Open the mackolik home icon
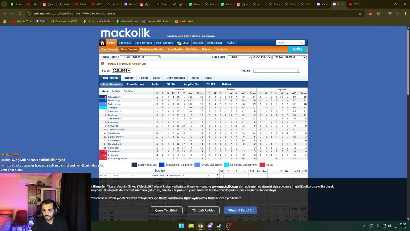Image resolution: width=410 pixels, height=231 pixels. point(102,43)
